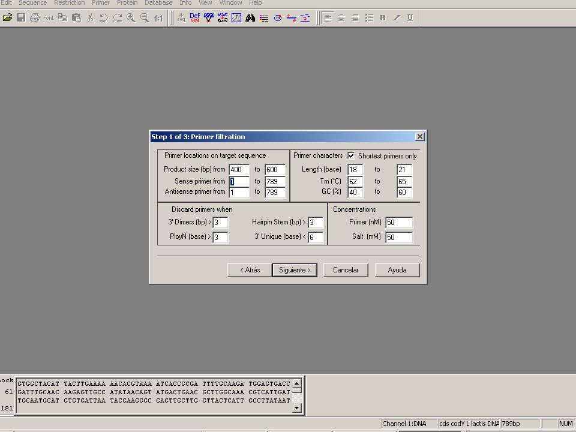Image resolution: width=576 pixels, height=432 pixels.
Task: Open the Primer menu
Action: coord(101,3)
